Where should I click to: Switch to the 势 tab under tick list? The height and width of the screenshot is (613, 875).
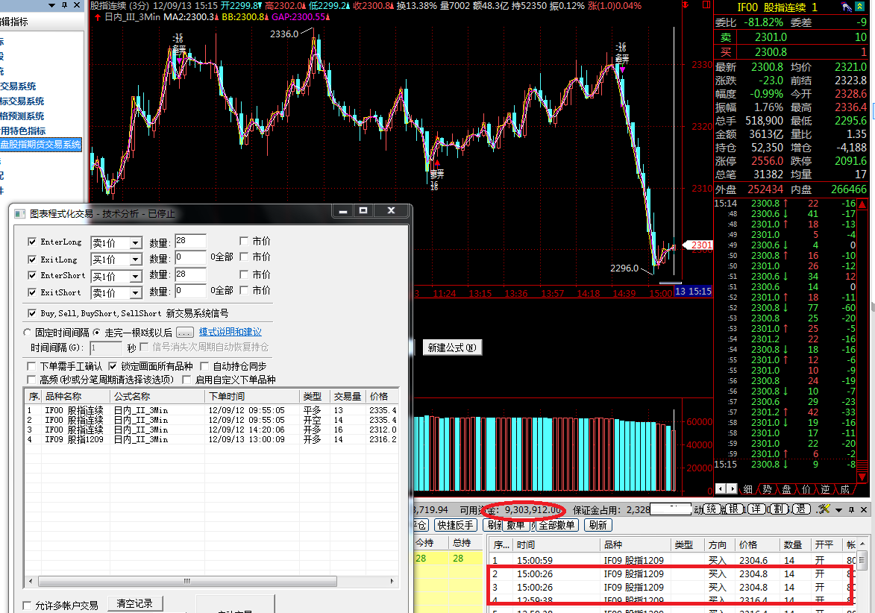767,489
